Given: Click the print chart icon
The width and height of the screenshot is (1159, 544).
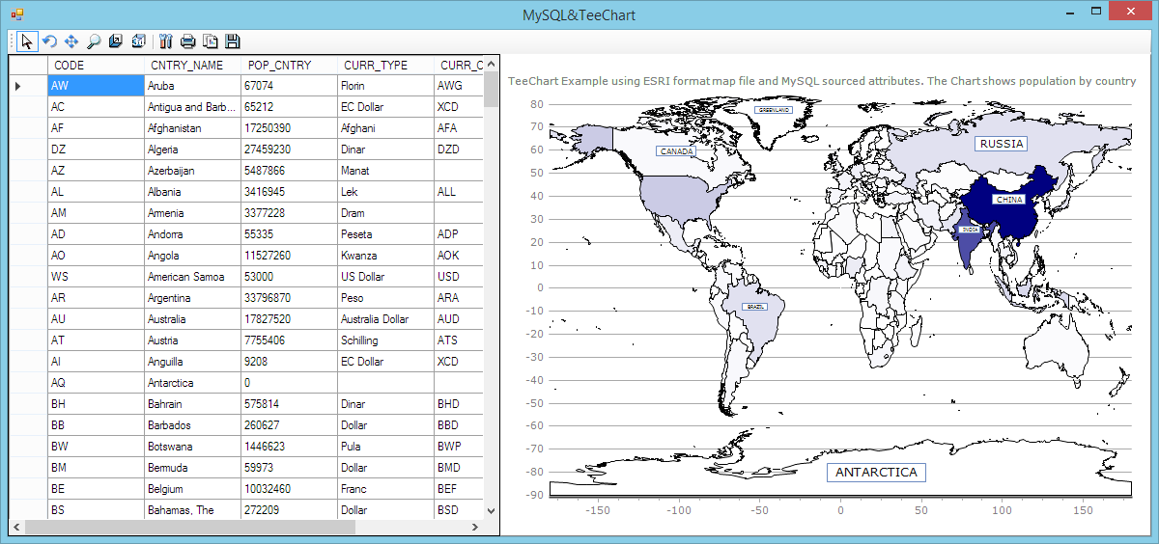Looking at the screenshot, I should tap(187, 41).
